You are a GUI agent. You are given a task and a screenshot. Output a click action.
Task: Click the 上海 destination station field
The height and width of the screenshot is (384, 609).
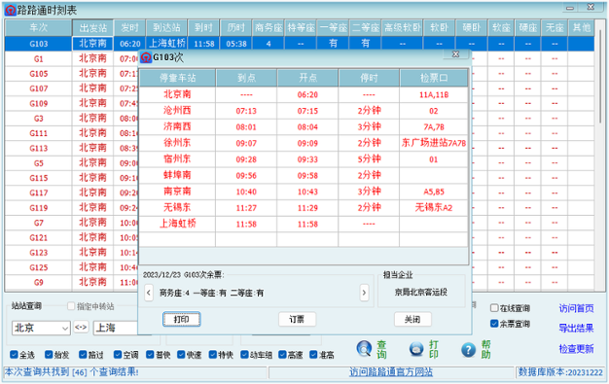tap(116, 328)
